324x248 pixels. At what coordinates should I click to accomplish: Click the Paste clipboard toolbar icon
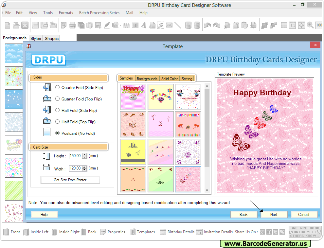pos(244,26)
